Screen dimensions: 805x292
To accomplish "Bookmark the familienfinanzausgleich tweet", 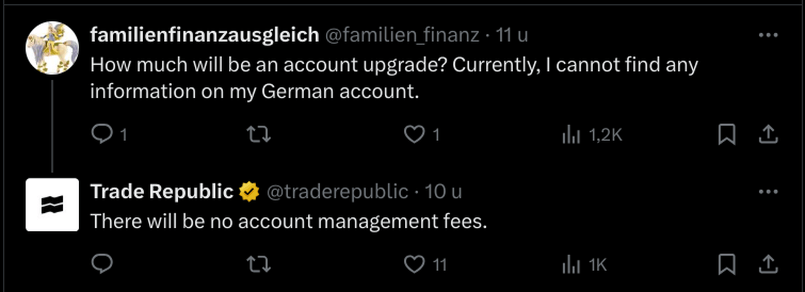I will coord(726,135).
